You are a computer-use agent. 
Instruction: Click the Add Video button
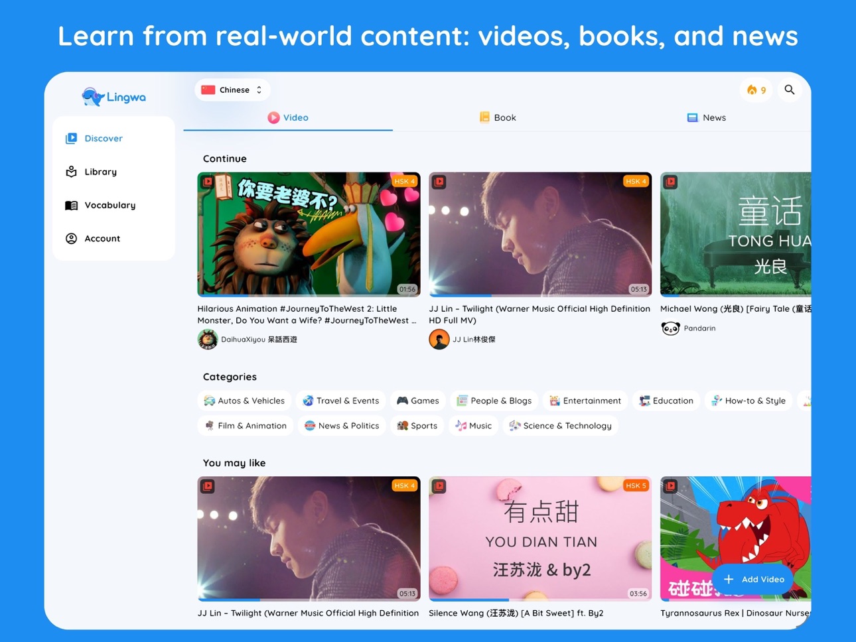[x=753, y=579]
